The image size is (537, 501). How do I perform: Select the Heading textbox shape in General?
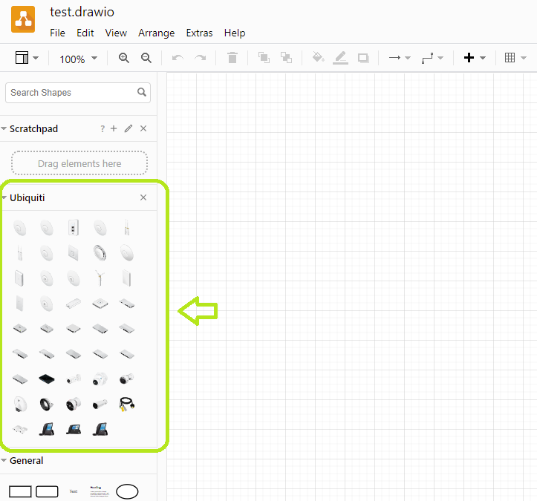click(100, 491)
